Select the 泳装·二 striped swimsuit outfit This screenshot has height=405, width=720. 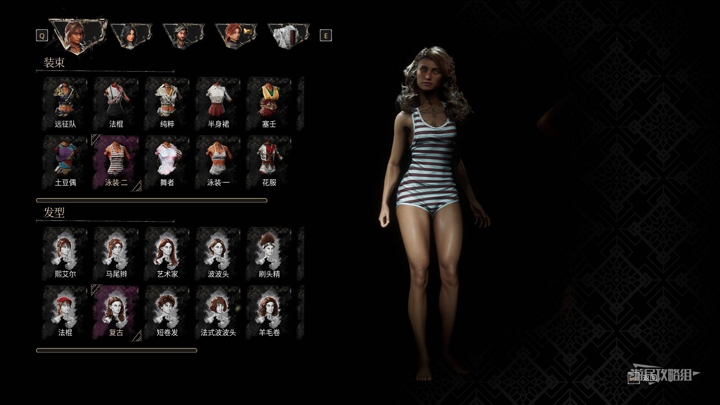coord(116,162)
